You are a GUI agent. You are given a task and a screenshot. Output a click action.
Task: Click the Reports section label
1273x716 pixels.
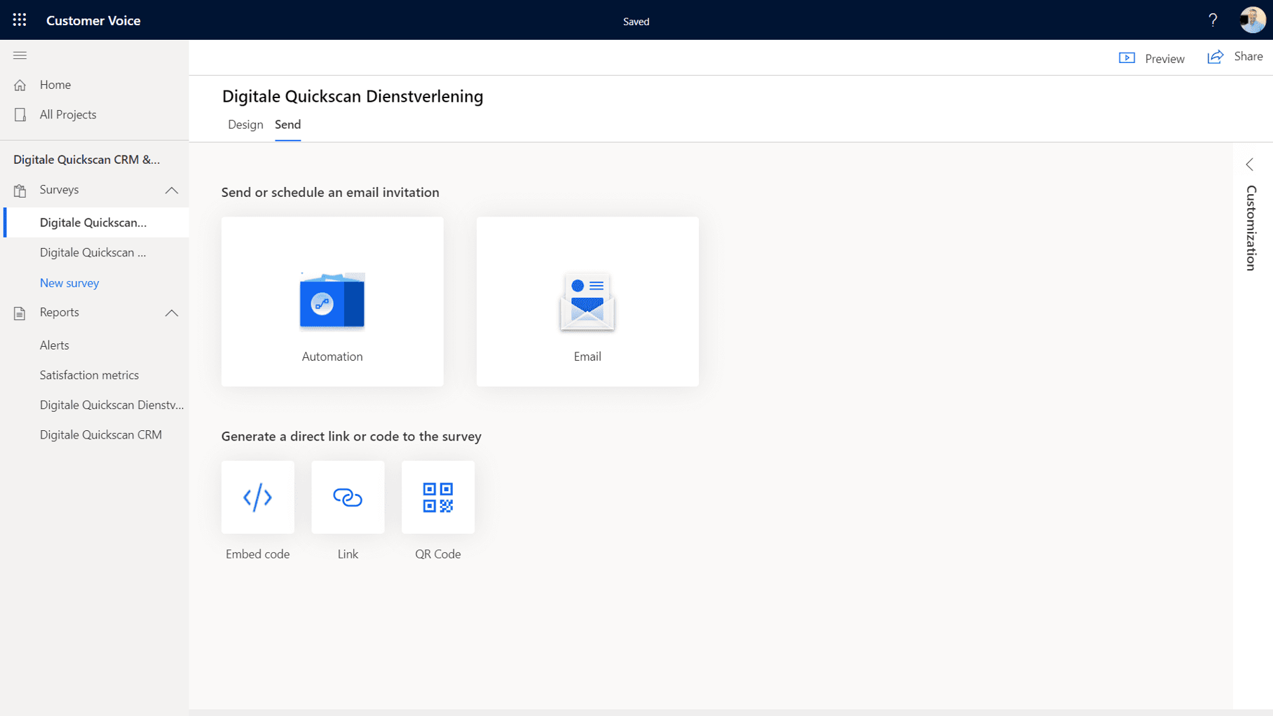pos(60,312)
